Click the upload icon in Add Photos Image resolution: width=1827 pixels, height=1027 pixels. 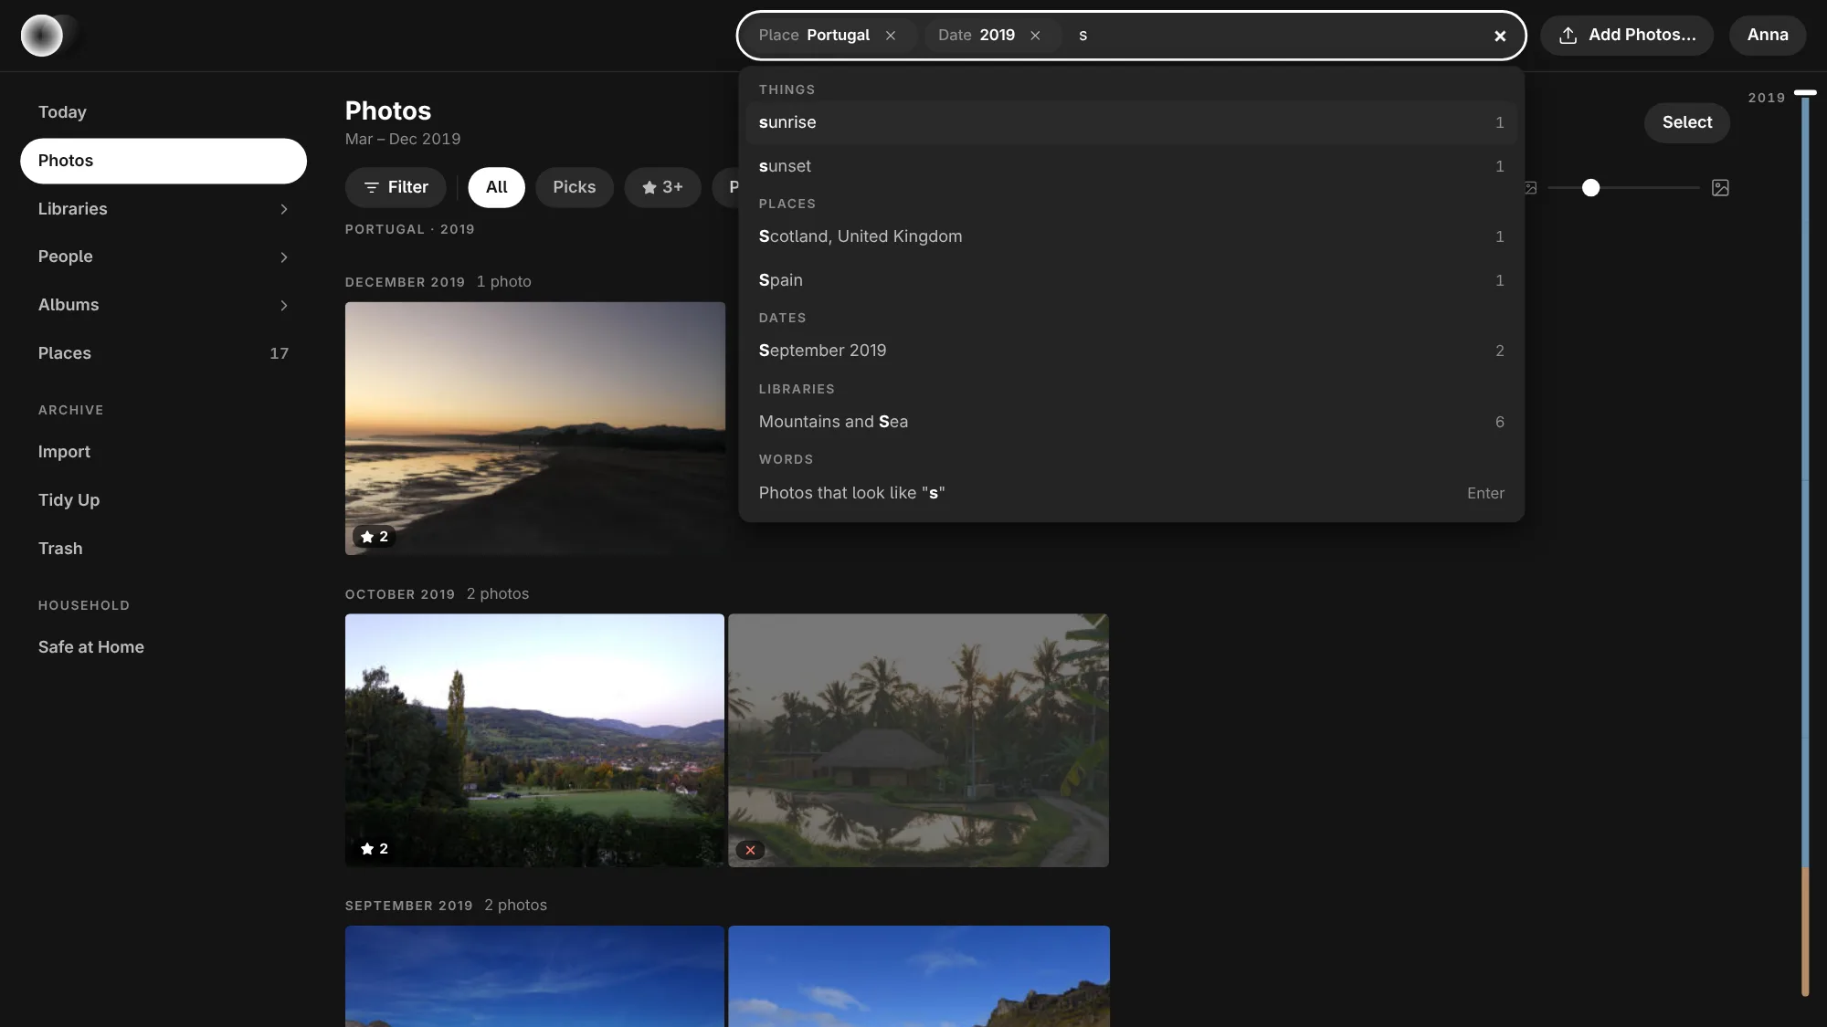[x=1568, y=36]
